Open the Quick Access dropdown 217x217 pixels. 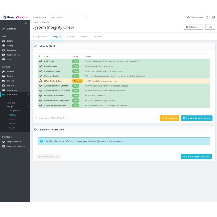[39, 17]
